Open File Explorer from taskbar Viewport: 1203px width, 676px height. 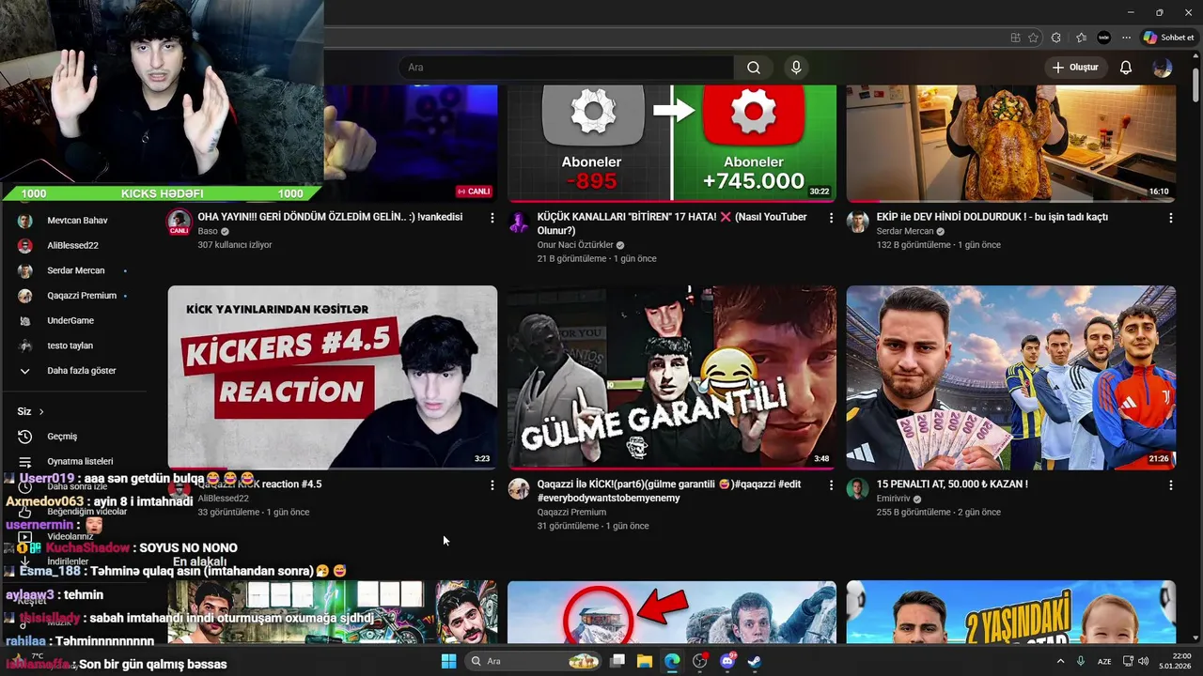[645, 661]
